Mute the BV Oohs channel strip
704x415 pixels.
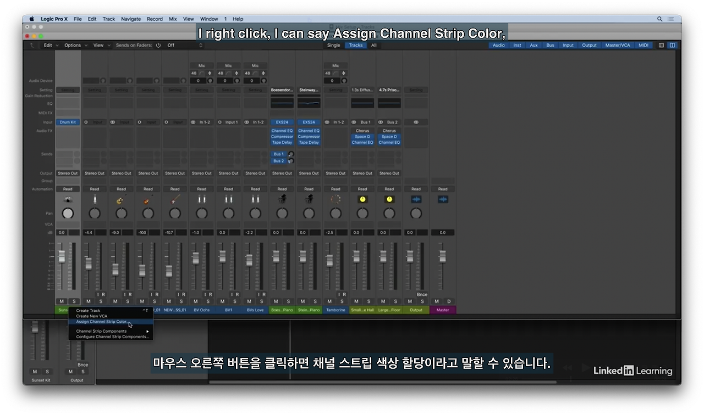195,301
